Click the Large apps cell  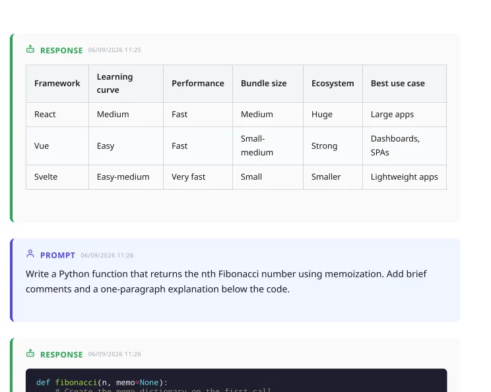pos(405,115)
